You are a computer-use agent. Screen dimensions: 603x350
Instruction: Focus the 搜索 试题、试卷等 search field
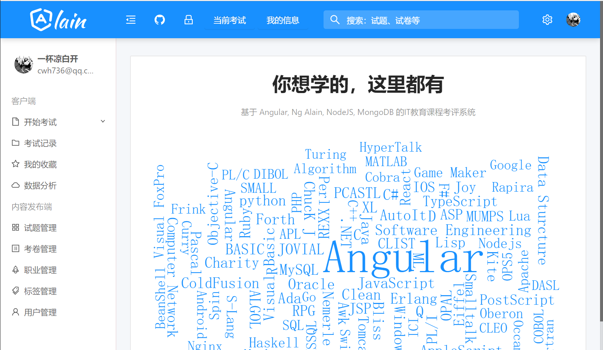[x=426, y=20]
